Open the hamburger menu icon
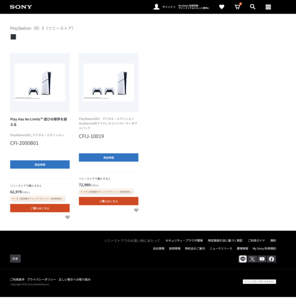This screenshot has height=302, width=296. (x=268, y=7)
